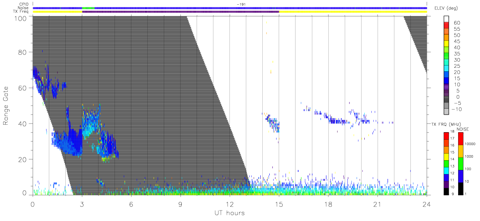Click the 9 label on TX FRQ scale
Image resolution: width=480 pixels, height=221 pixels.
point(453,194)
